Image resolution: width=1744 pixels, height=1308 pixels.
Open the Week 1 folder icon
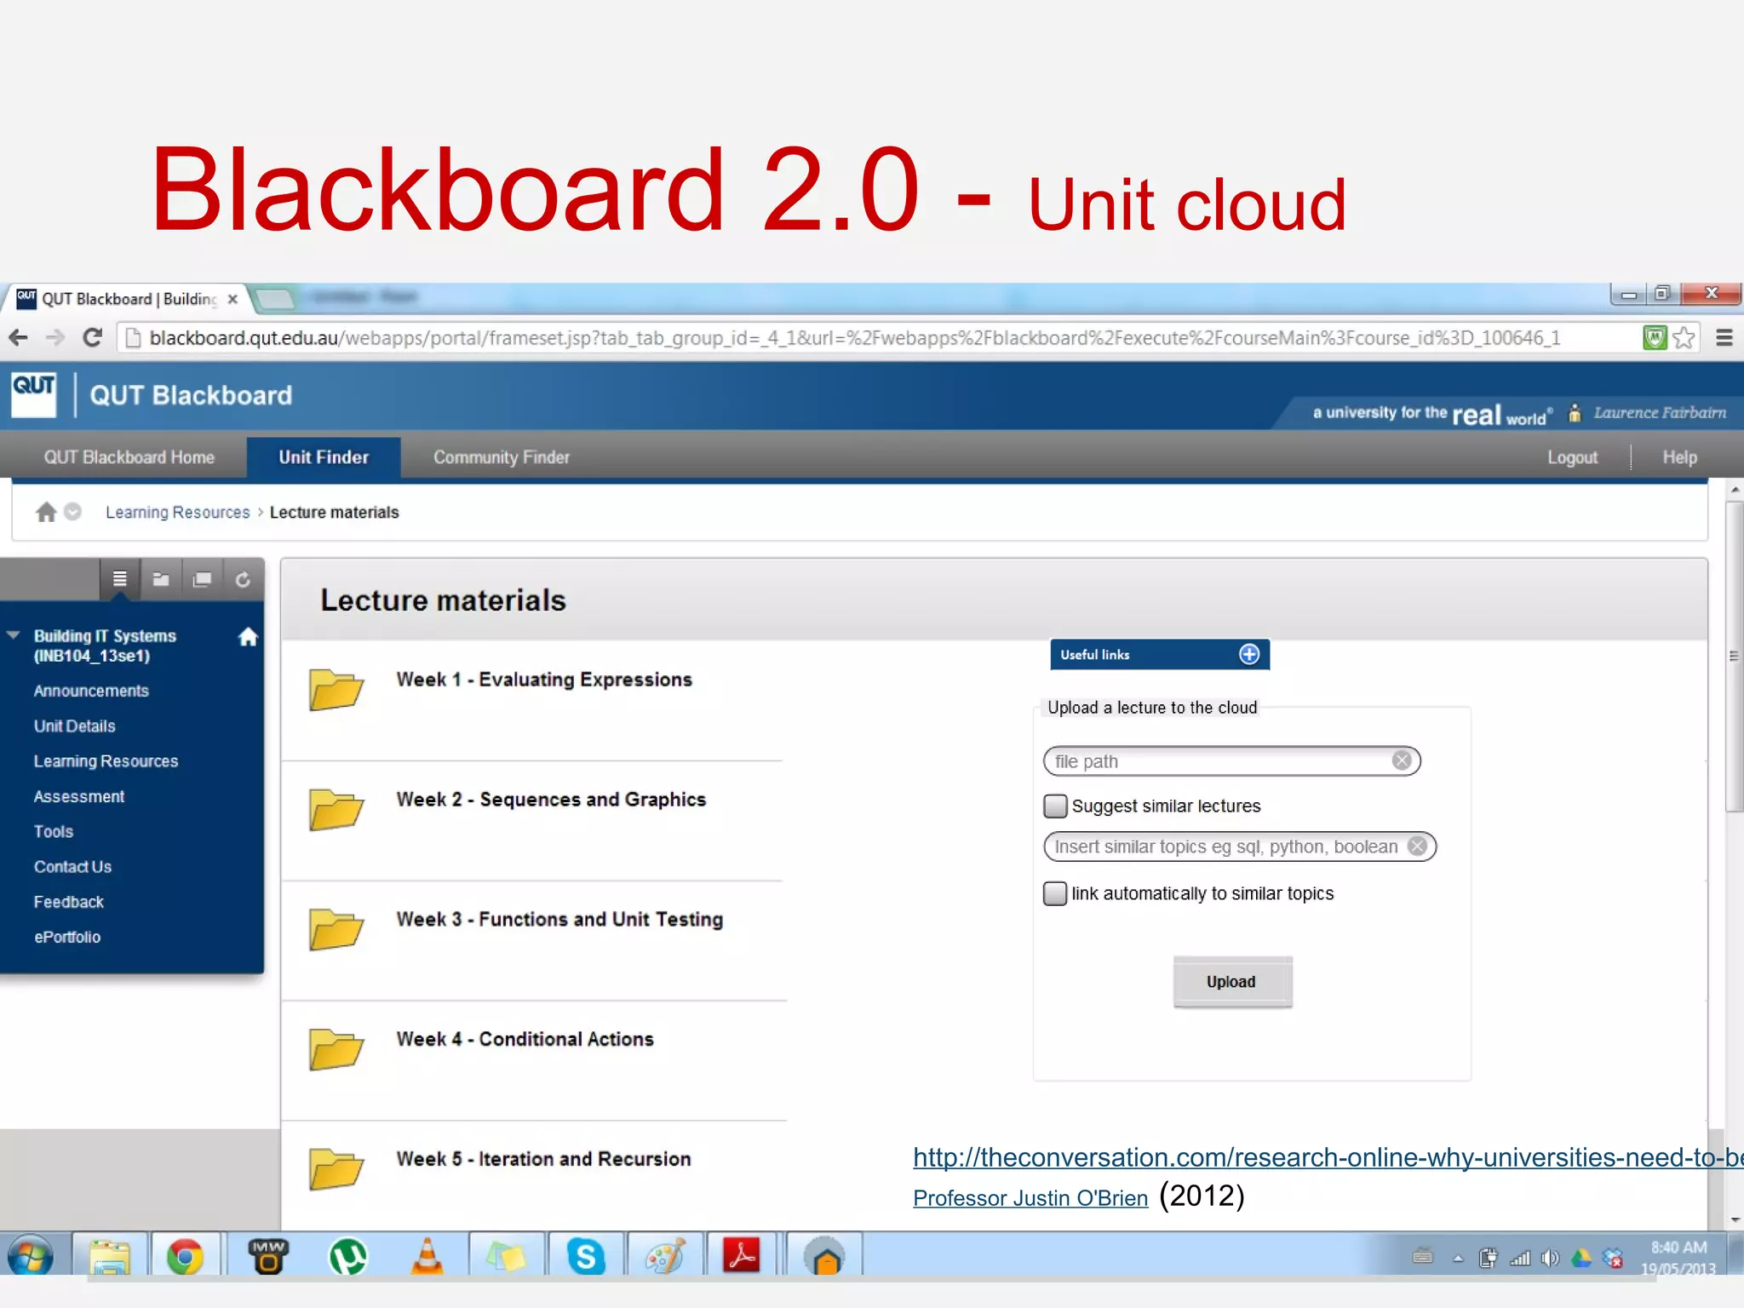336,689
